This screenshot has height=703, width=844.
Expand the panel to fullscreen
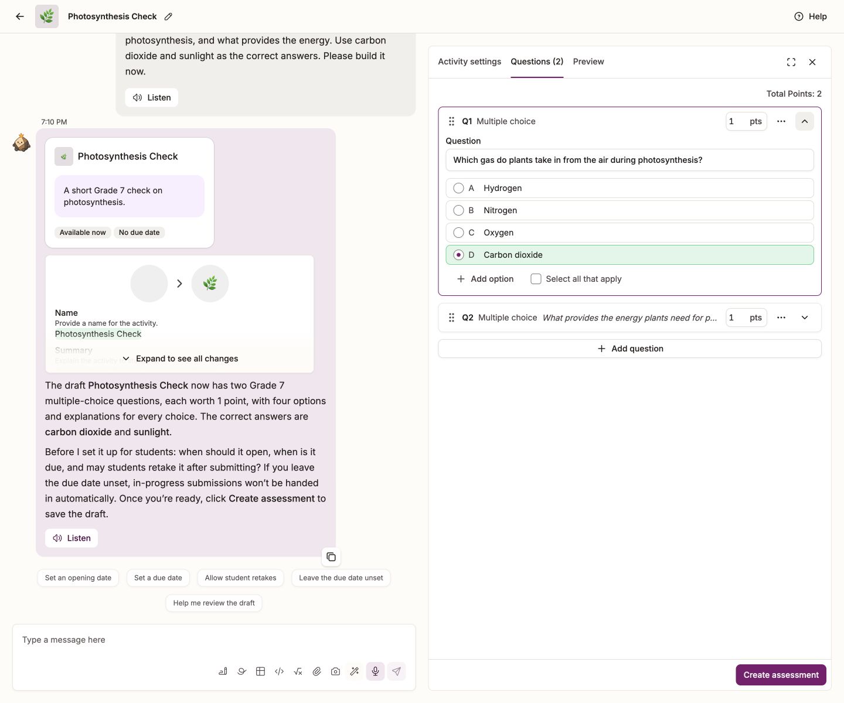(x=791, y=62)
